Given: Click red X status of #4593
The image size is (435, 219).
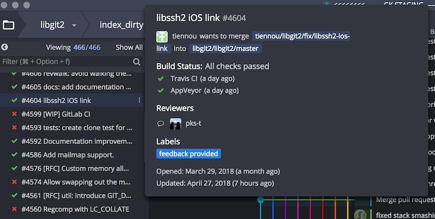Looking at the screenshot, I should coord(15,128).
